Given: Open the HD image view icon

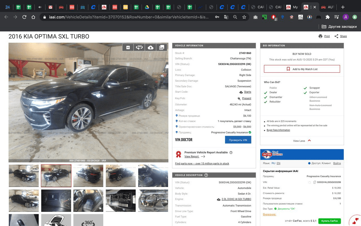Looking at the screenshot, I should coord(128,47).
